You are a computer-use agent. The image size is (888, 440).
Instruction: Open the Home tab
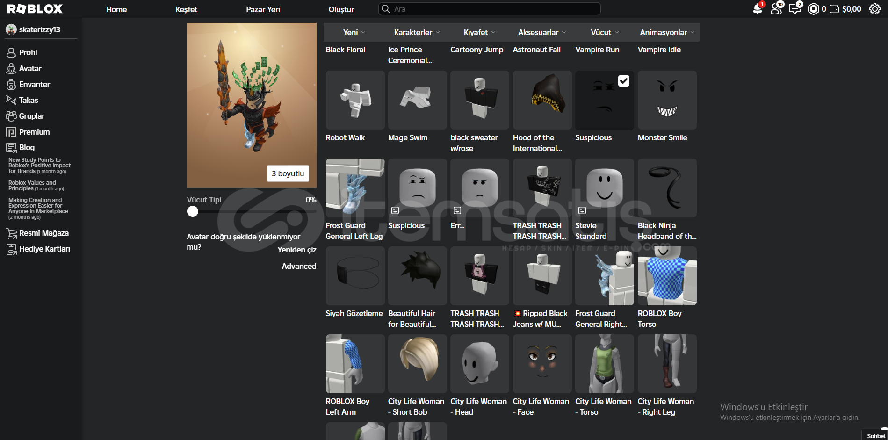[116, 9]
